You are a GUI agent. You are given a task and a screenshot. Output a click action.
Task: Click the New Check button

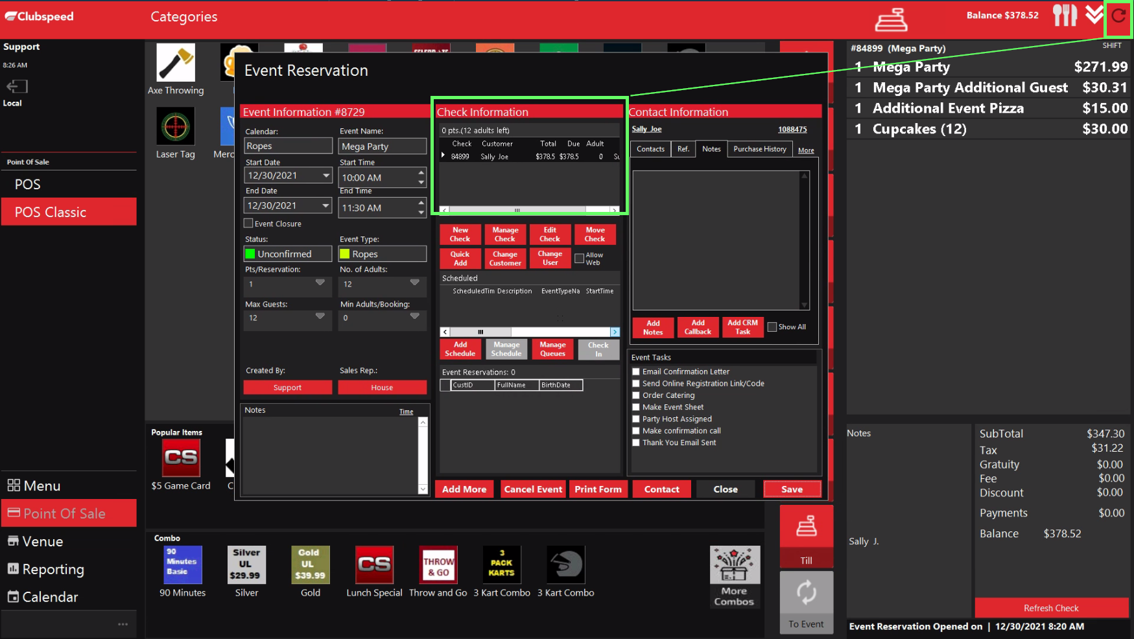pos(460,234)
